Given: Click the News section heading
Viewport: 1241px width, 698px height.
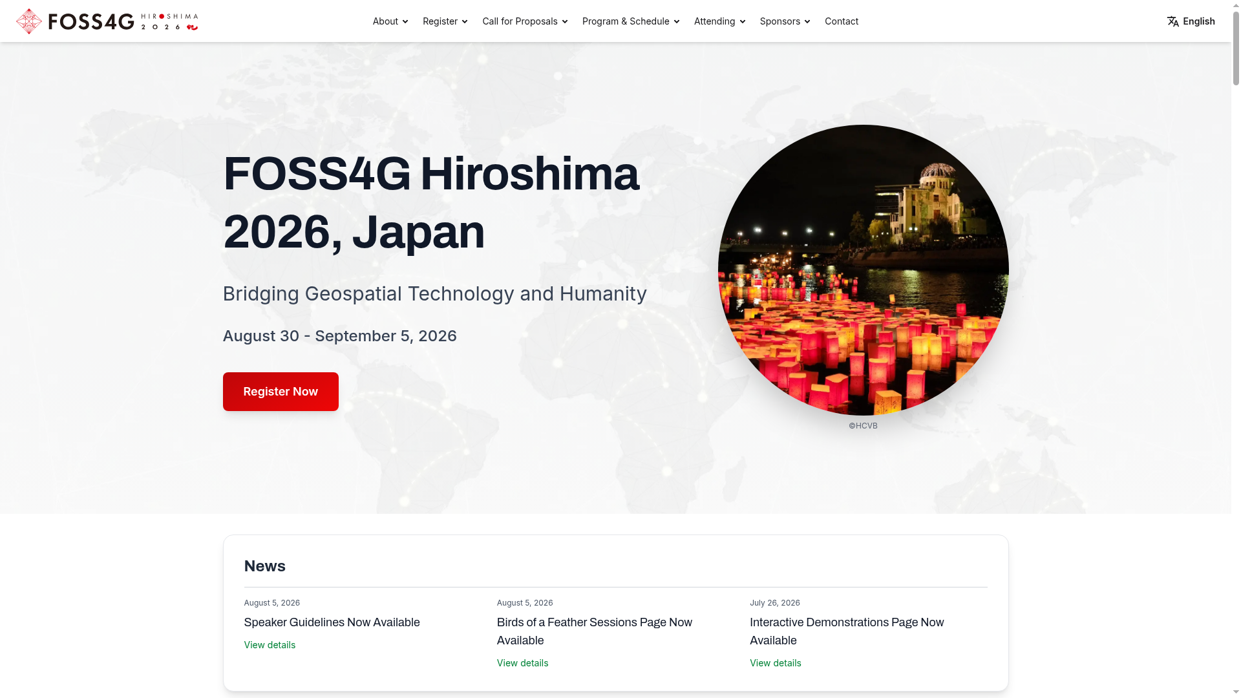Looking at the screenshot, I should coord(264,566).
